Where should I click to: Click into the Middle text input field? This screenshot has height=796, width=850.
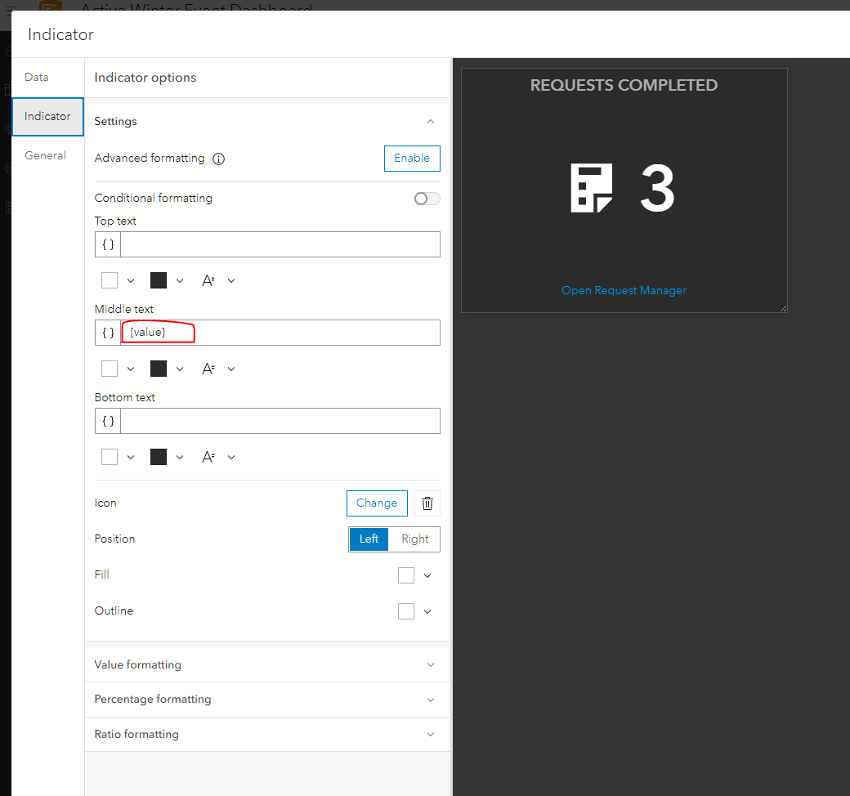(x=280, y=333)
